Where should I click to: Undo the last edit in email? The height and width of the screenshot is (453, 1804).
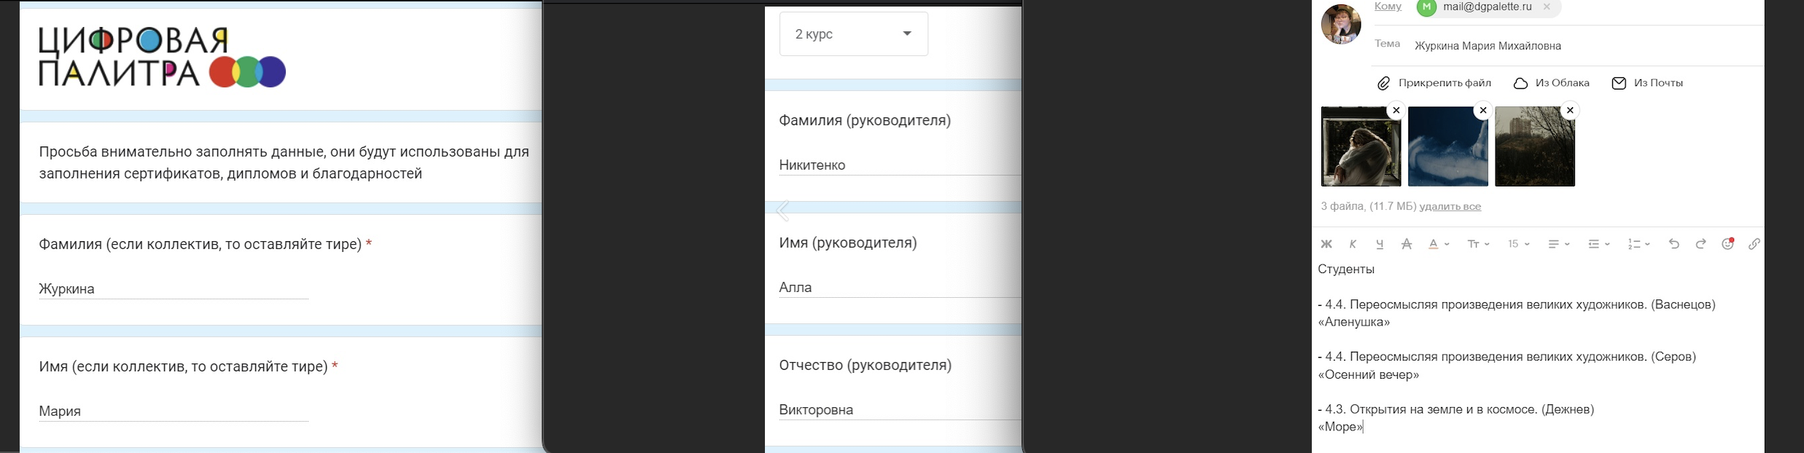coord(1674,244)
